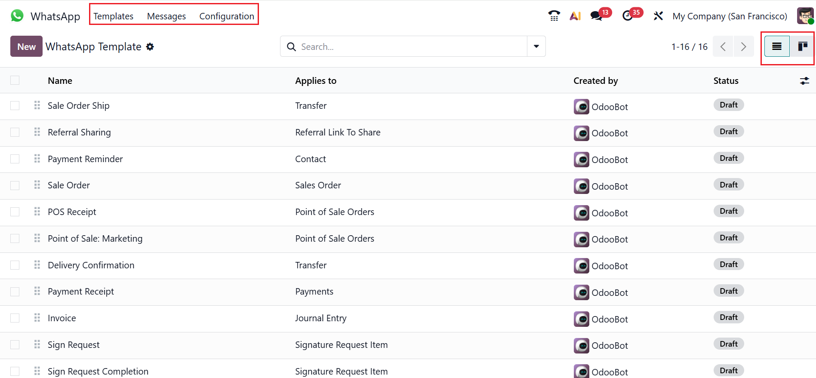Tick the POS Receipt row checkbox
Screen dimensions: 816x378
(x=15, y=212)
